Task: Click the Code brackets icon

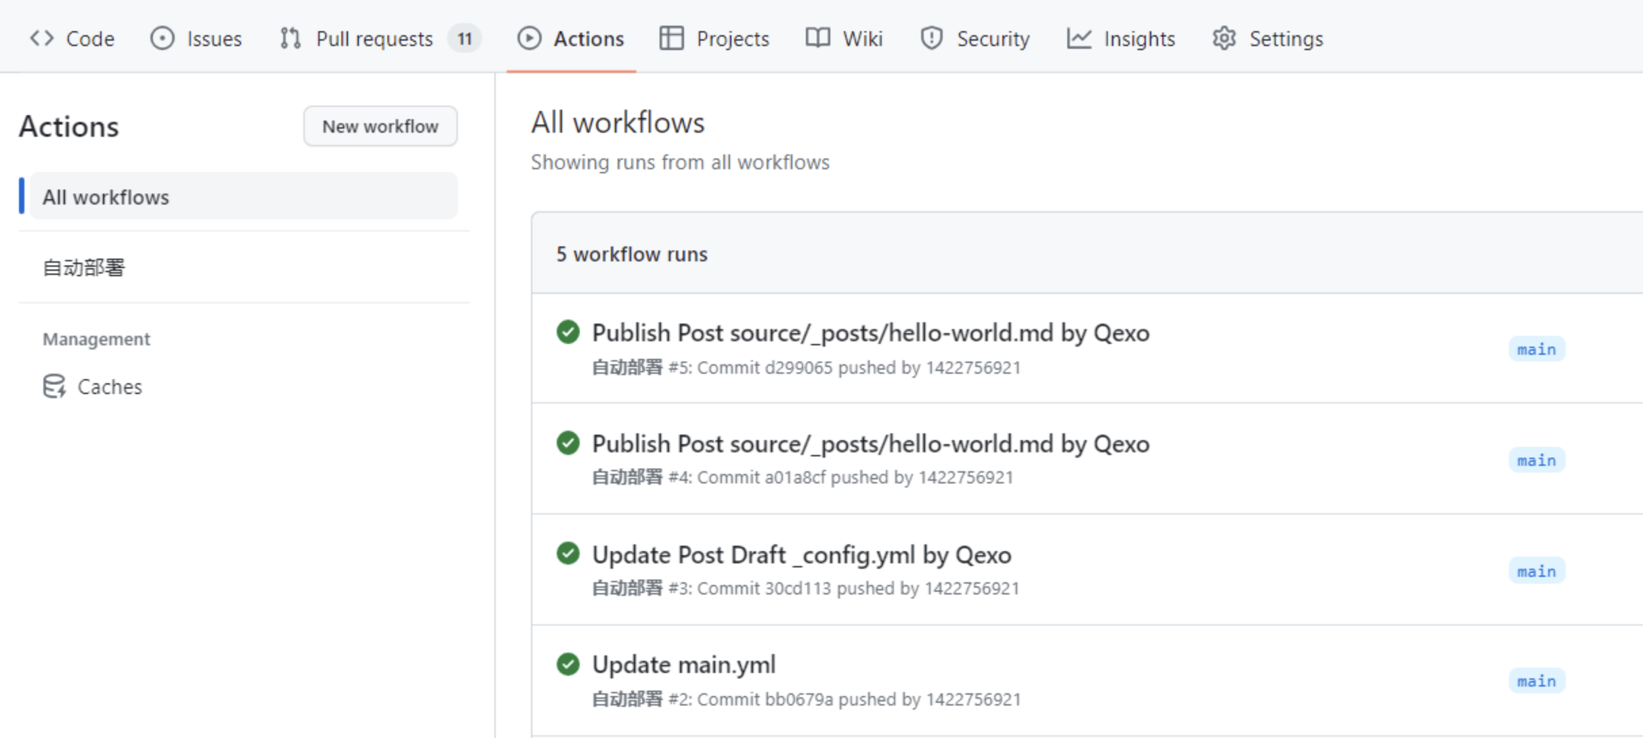Action: (x=41, y=39)
